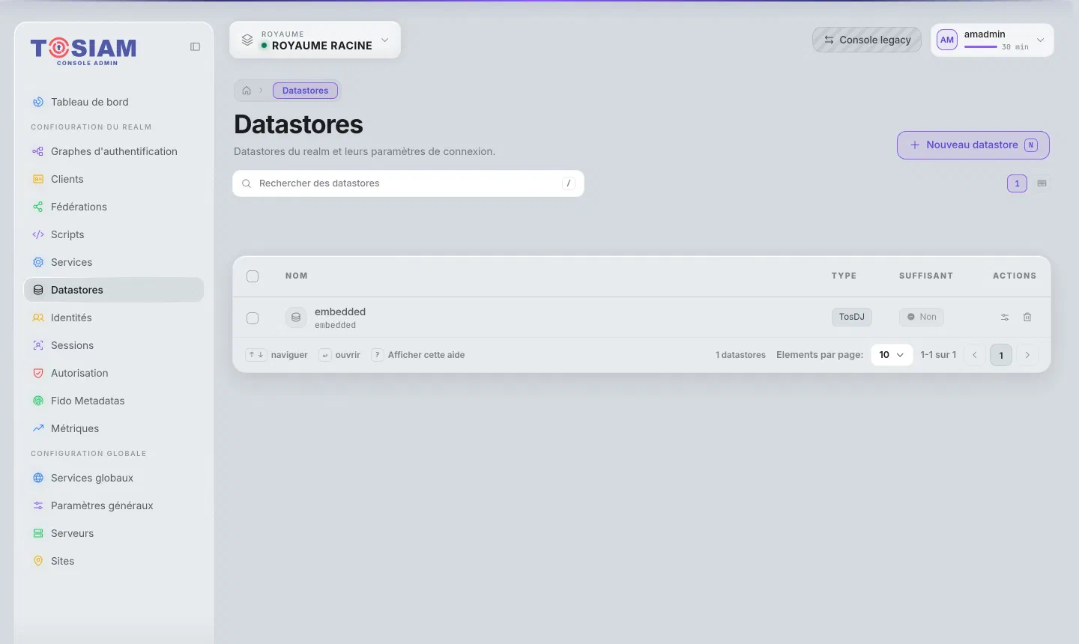Click Nouveau datastore button

(973, 145)
